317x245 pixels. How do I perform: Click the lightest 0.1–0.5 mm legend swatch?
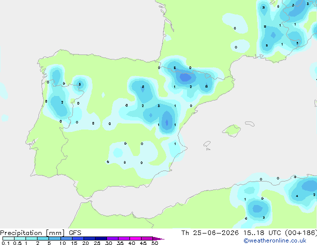point(8,238)
